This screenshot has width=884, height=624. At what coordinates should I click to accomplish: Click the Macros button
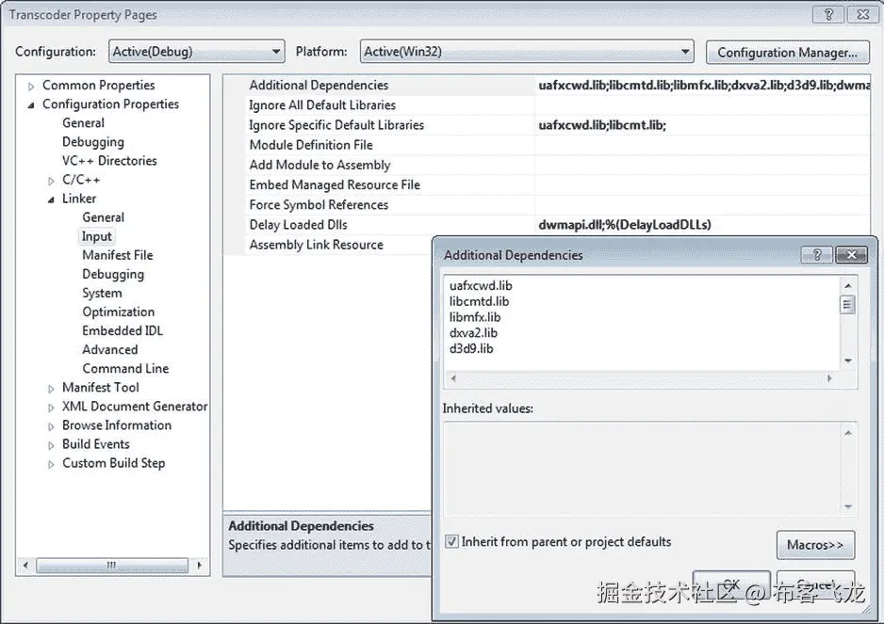pos(815,545)
